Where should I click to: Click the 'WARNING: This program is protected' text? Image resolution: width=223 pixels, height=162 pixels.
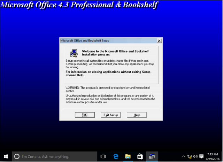(x=108, y=89)
